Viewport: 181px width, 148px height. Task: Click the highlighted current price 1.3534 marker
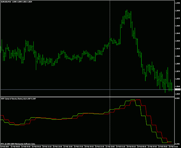tap(178, 90)
